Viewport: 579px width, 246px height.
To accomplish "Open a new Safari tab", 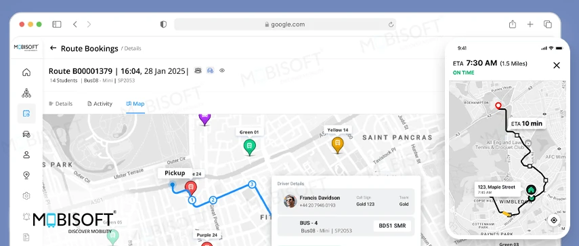I will coord(530,24).
